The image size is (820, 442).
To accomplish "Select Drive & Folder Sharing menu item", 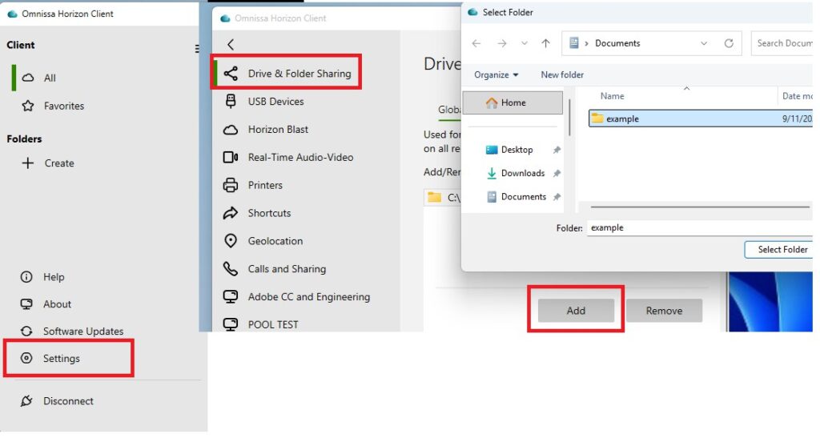I will point(299,74).
